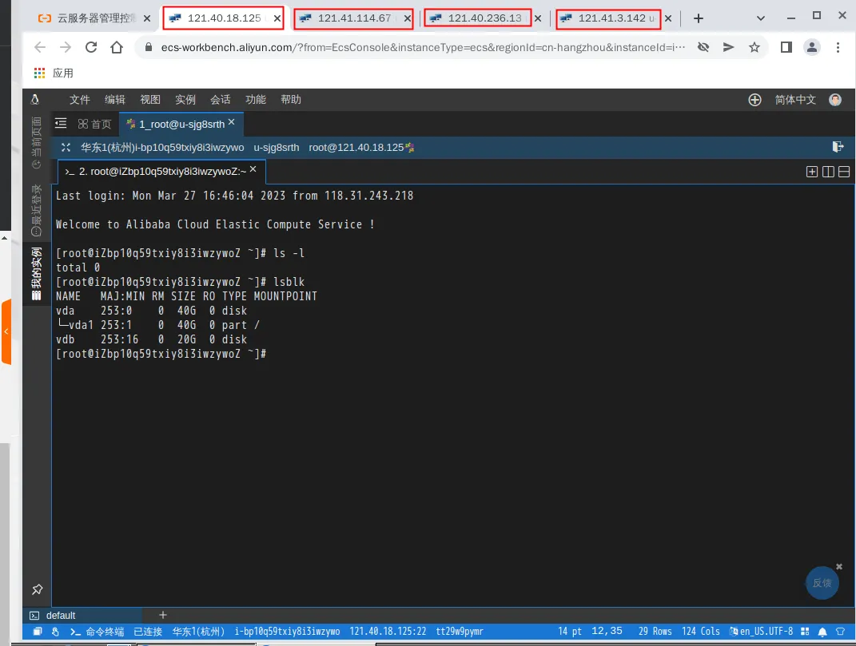The image size is (856, 646).
Task: Click the address bar URL
Action: (x=423, y=47)
